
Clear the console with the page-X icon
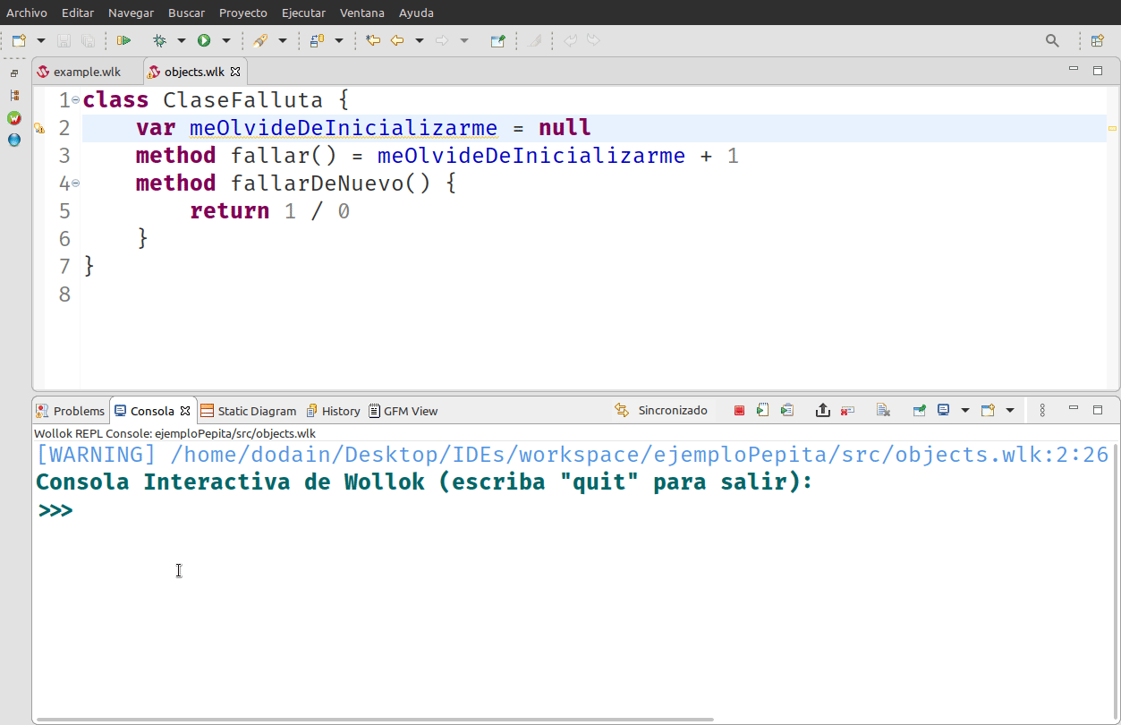click(x=883, y=411)
